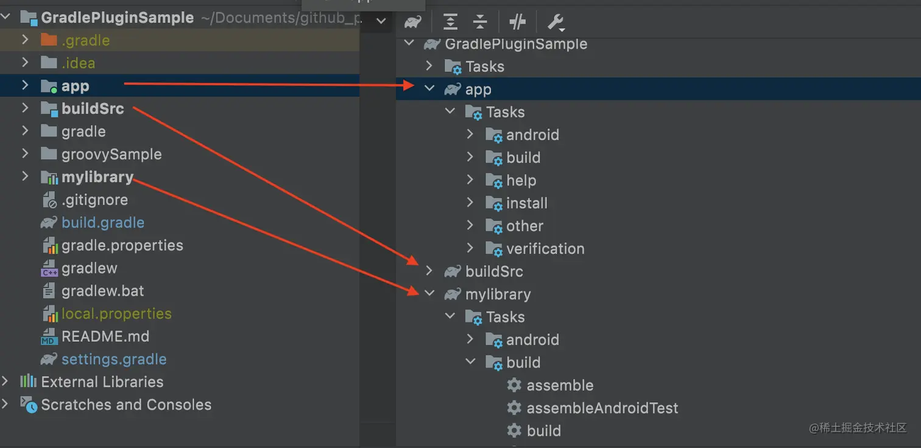The width and height of the screenshot is (921, 448).
Task: Expand the .idea folder in project tree
Action: click(24, 63)
